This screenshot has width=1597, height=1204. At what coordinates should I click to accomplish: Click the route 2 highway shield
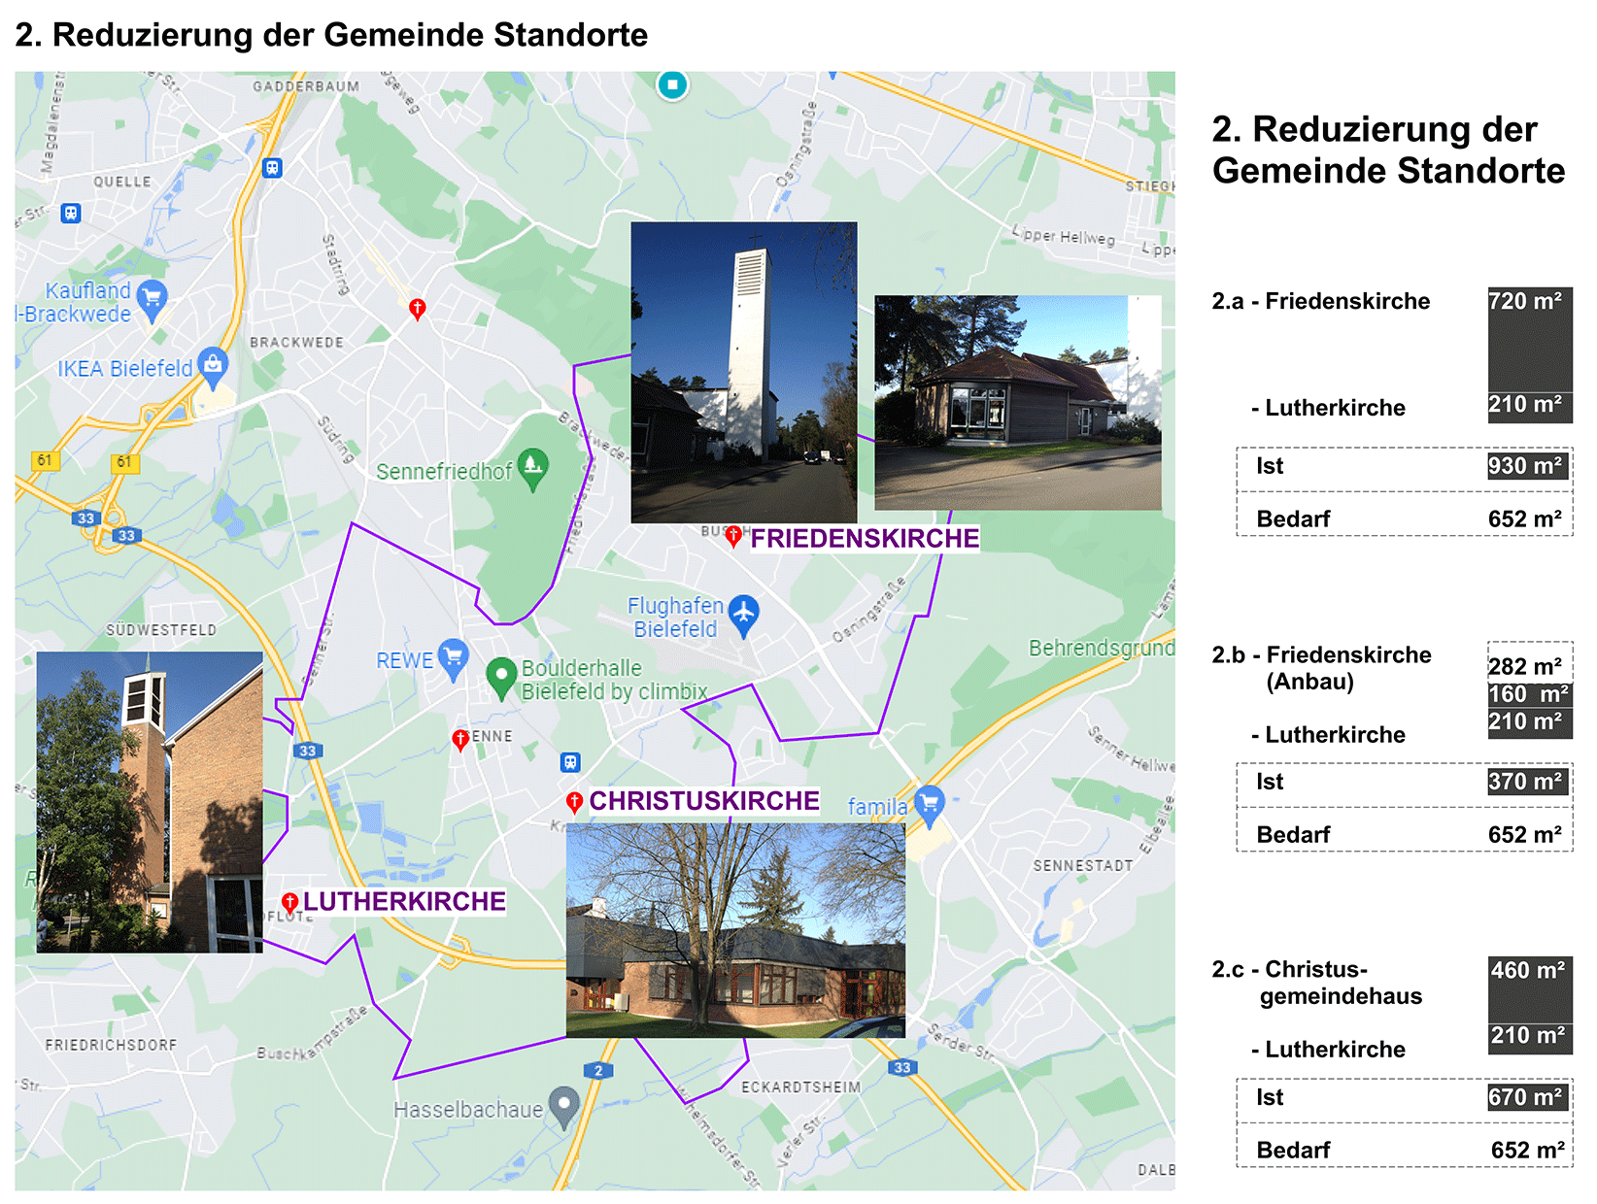pos(598,1070)
